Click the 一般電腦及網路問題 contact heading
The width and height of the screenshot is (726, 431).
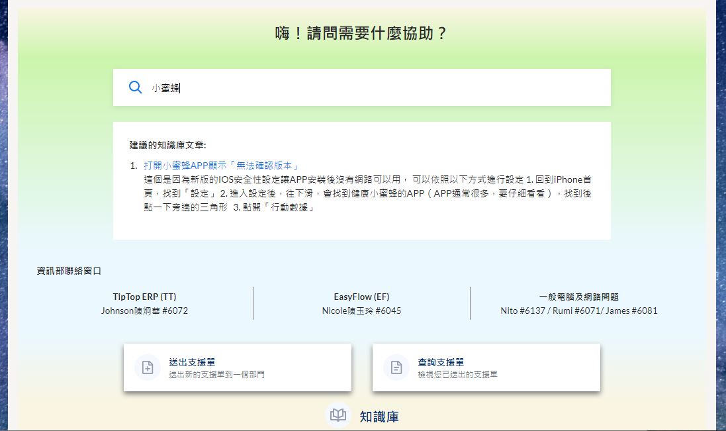tap(578, 297)
